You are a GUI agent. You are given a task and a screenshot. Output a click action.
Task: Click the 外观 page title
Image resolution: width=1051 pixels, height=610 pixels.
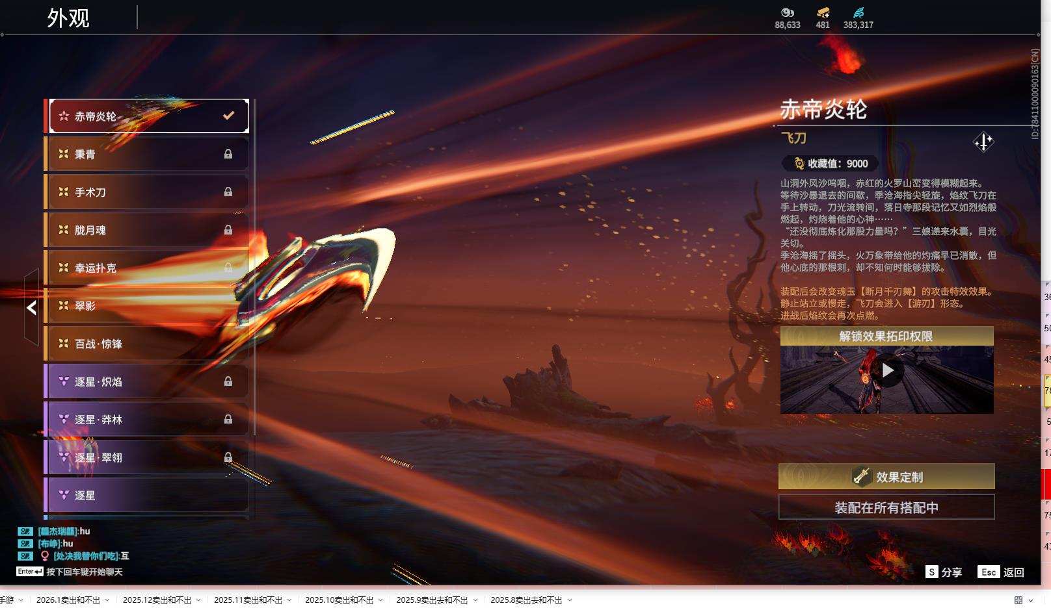click(68, 18)
